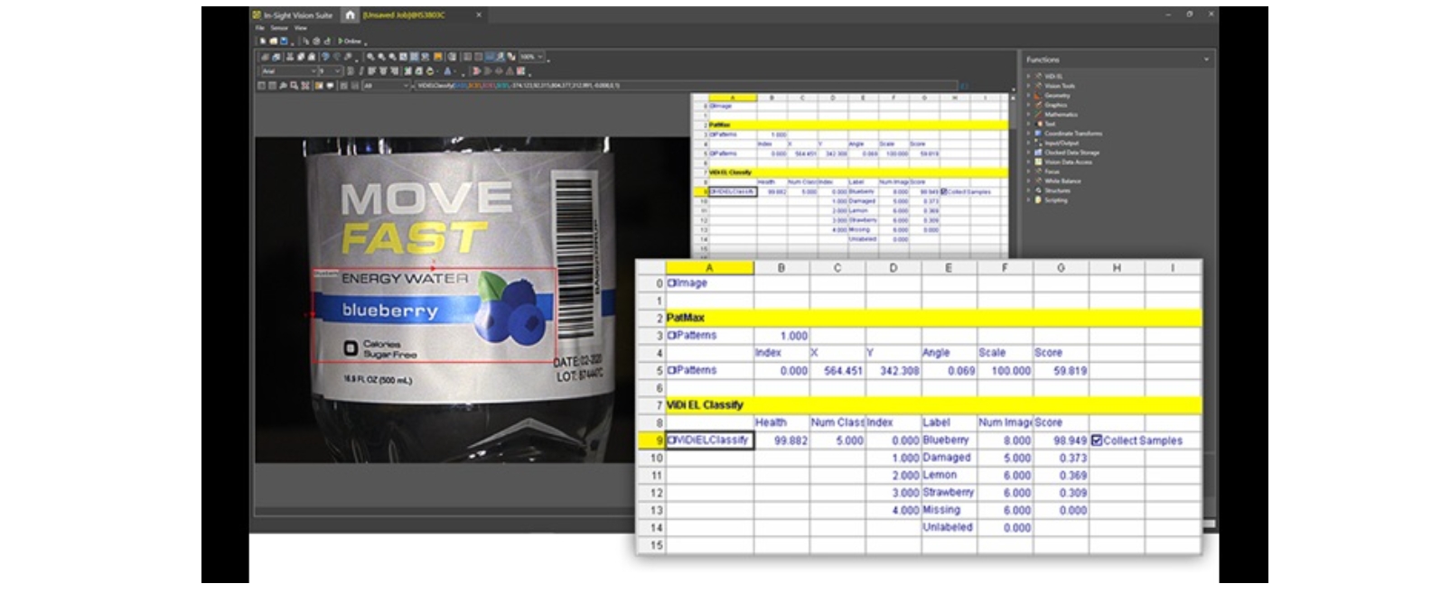Toggle the ViDiELClassify checkbox in cell A9

[672, 440]
